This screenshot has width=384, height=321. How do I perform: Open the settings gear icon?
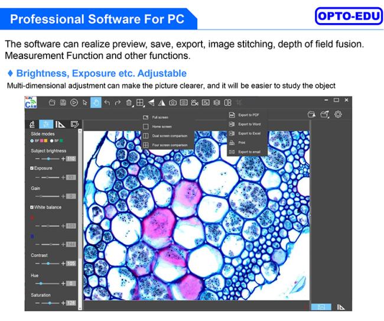338,114
